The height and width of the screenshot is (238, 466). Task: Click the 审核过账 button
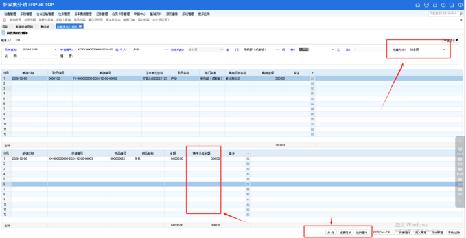coord(454,232)
